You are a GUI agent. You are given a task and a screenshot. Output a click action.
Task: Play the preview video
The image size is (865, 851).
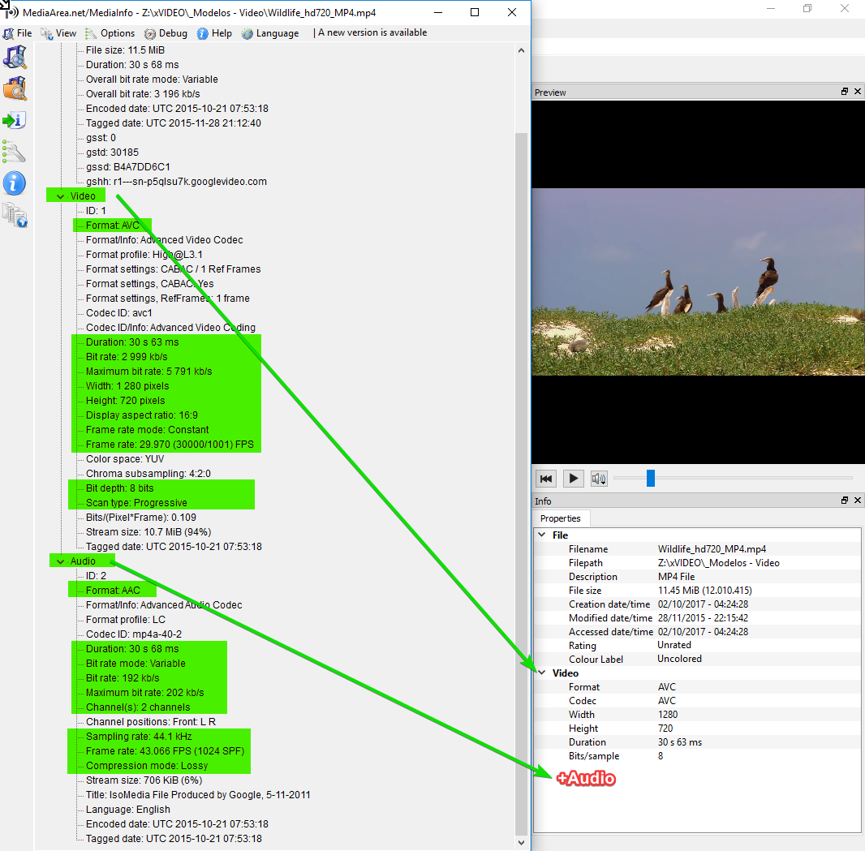(x=573, y=478)
